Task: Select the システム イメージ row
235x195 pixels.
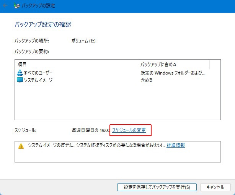Action: [x=38, y=80]
